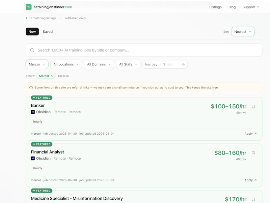270x203 pixels.
Task: Open the Blog nav link
Action: [x=232, y=7]
